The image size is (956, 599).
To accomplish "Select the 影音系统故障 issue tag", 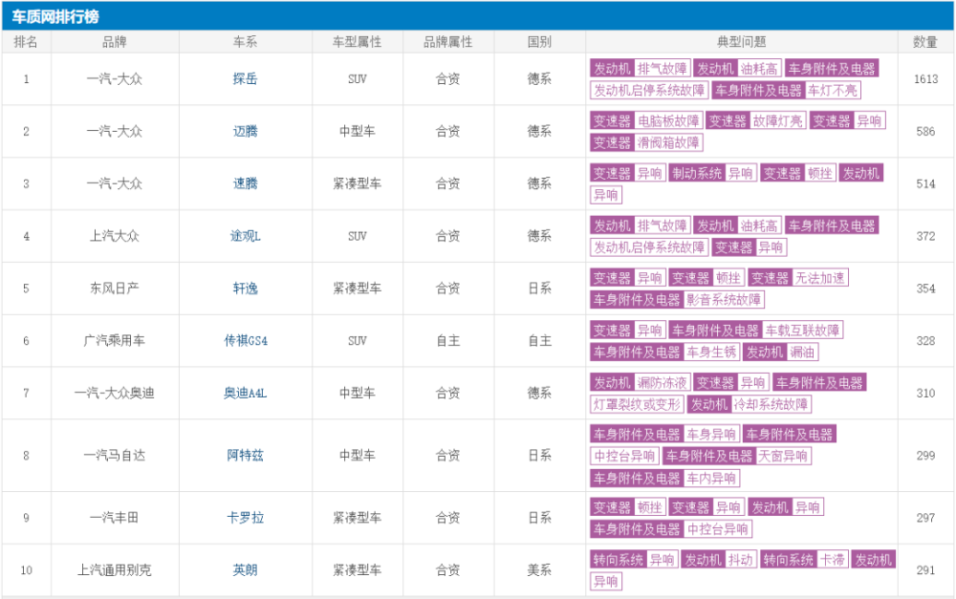I will click(x=724, y=300).
